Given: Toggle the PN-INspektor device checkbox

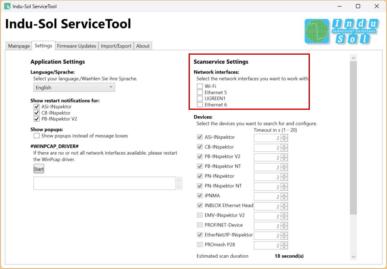Looking at the screenshot, I should point(200,176).
